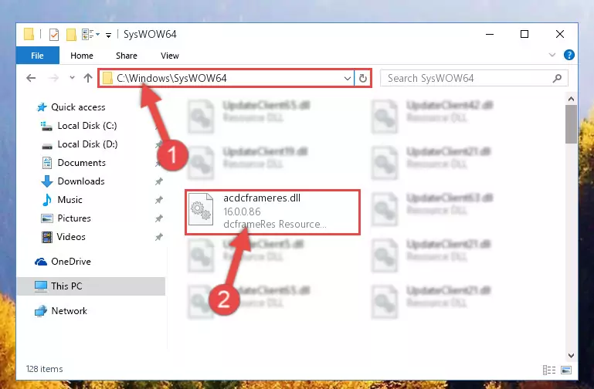Click the pin icon next to Pictures
594x389 pixels.
point(158,218)
